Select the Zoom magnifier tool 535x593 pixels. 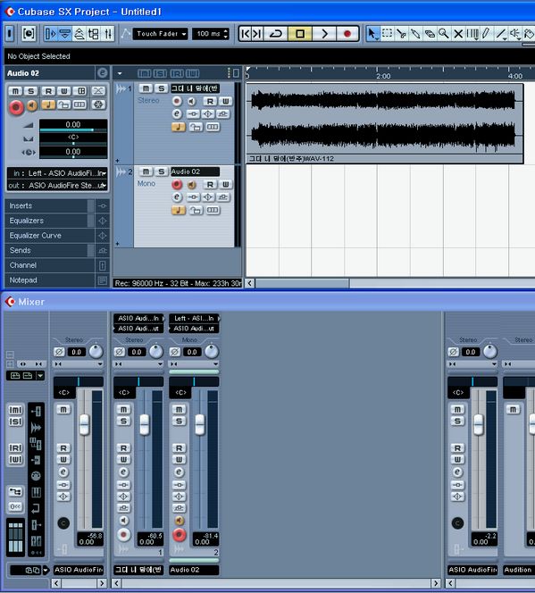[444, 34]
